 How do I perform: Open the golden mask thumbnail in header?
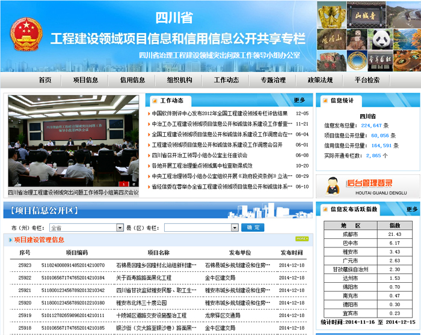pos(331,15)
